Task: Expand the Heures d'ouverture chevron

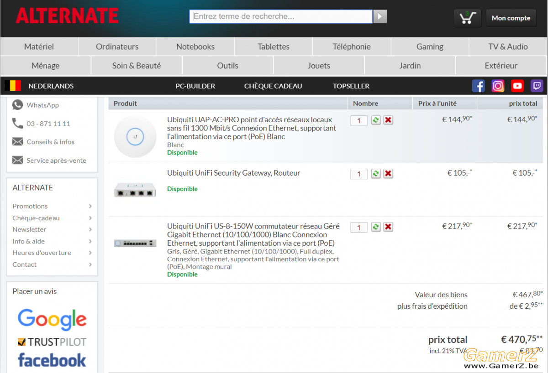Action: point(90,253)
